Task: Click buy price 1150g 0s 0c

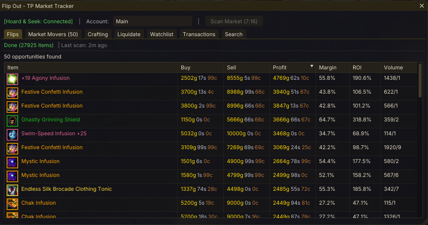Action: click(x=195, y=119)
